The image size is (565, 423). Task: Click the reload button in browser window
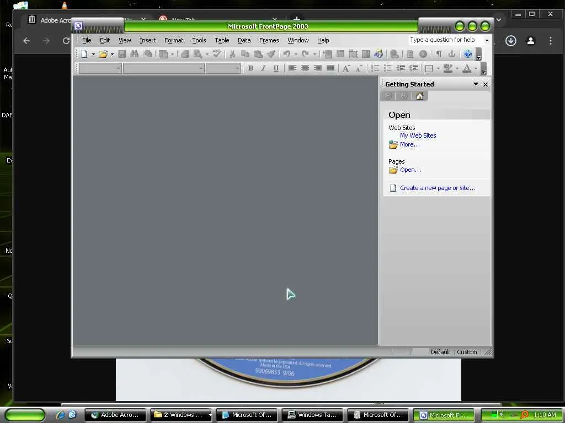coord(66,41)
